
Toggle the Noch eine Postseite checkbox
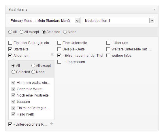click(13, 95)
